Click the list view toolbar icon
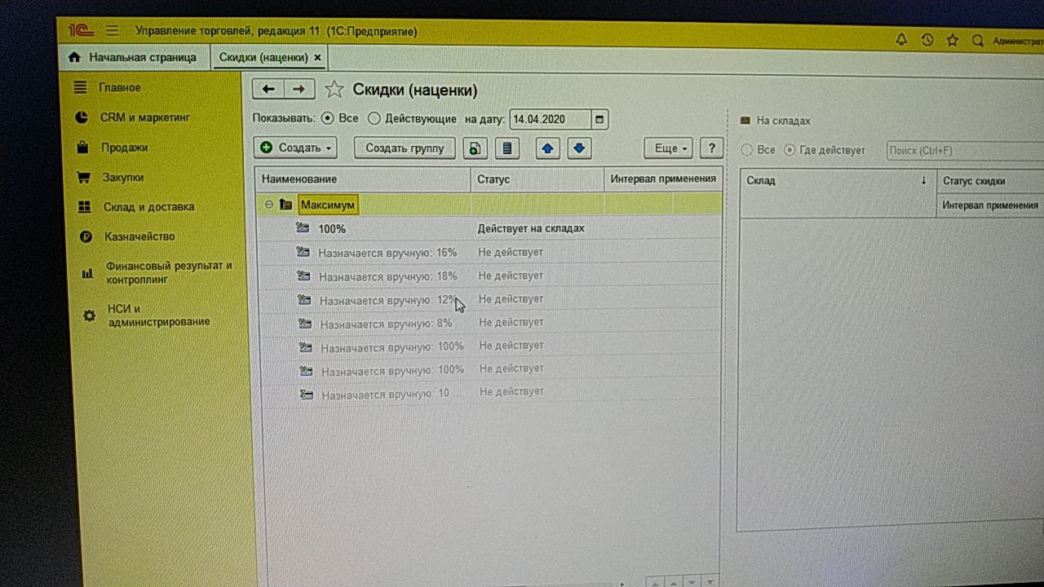 [x=507, y=148]
